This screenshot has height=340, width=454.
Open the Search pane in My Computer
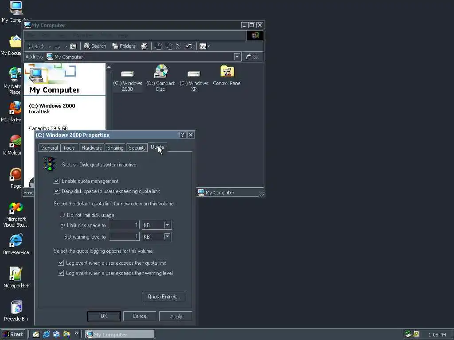[x=95, y=46]
